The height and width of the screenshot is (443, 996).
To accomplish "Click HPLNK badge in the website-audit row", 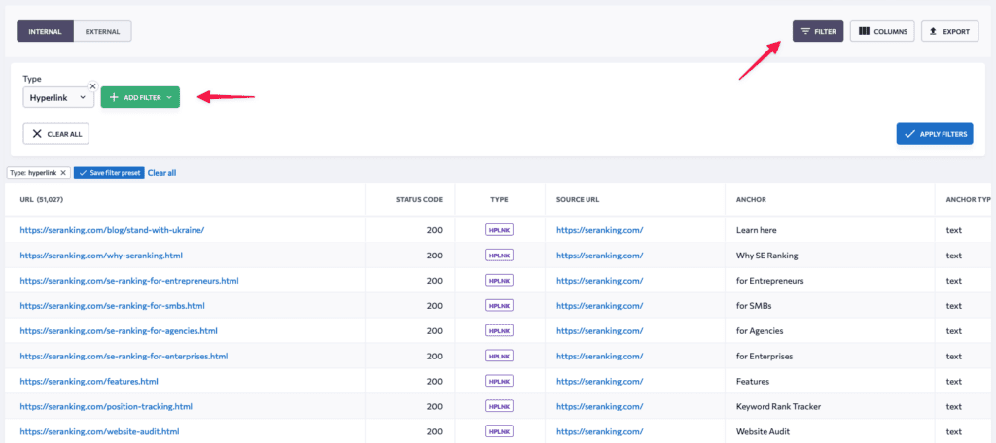I will 499,431.
